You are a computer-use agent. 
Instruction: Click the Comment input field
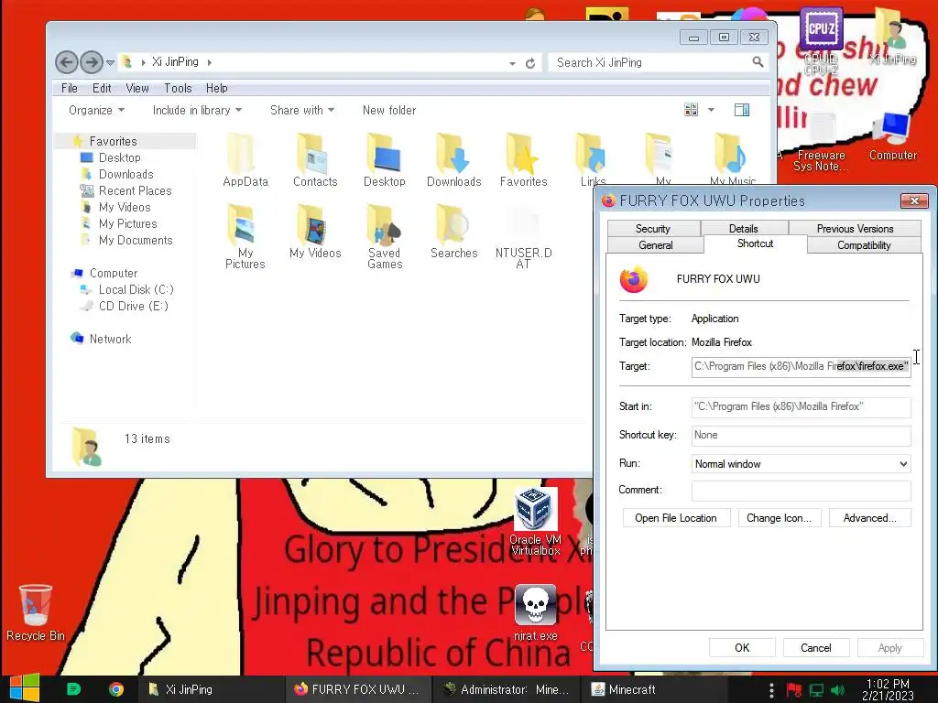[x=801, y=491]
